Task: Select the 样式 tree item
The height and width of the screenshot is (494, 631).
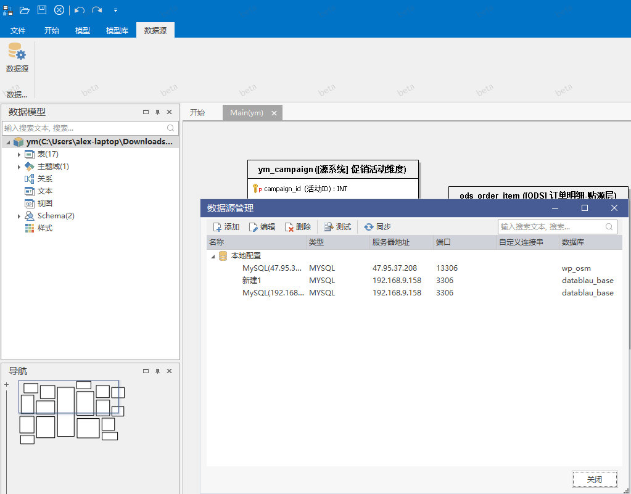Action: [44, 228]
